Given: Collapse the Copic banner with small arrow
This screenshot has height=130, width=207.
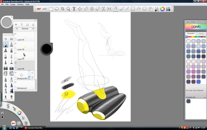Looking at the screenshot, I should [196, 31].
